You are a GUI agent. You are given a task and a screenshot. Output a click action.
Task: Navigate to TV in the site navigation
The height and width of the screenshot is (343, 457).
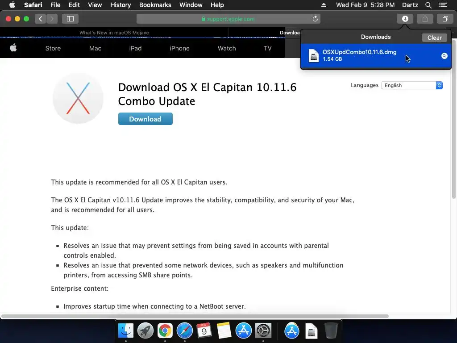tap(268, 48)
